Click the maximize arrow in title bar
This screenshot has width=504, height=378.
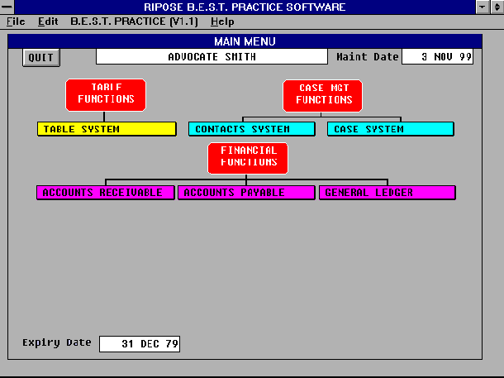(x=496, y=7)
